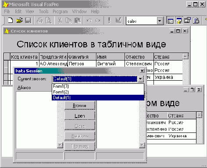Screen dimensions: 207x168
Task: Select Form1(2) in session list
Action: 98,92
